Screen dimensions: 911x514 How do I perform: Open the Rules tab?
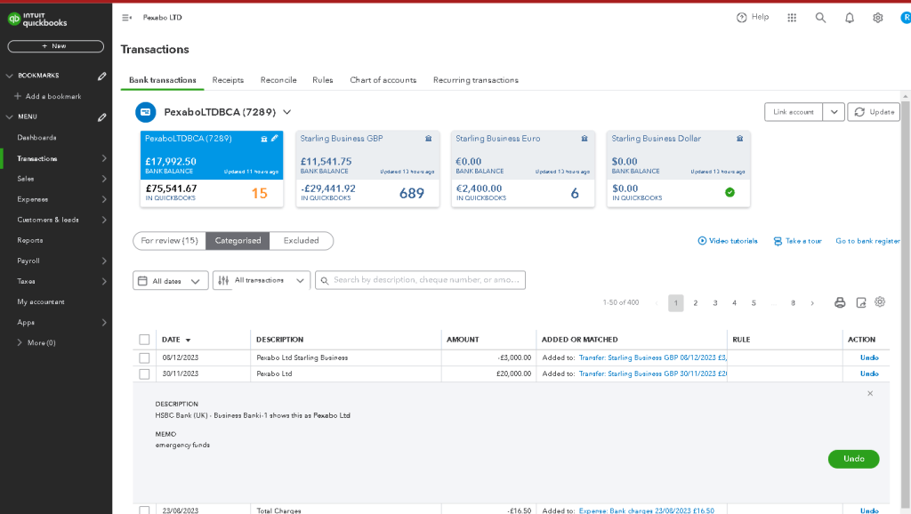click(322, 80)
